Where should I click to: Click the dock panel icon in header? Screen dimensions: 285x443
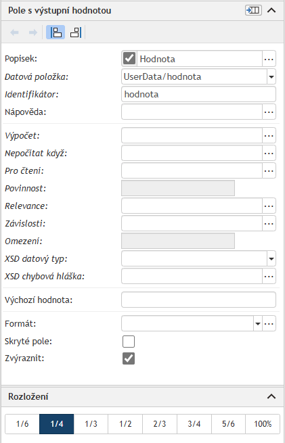253,10
